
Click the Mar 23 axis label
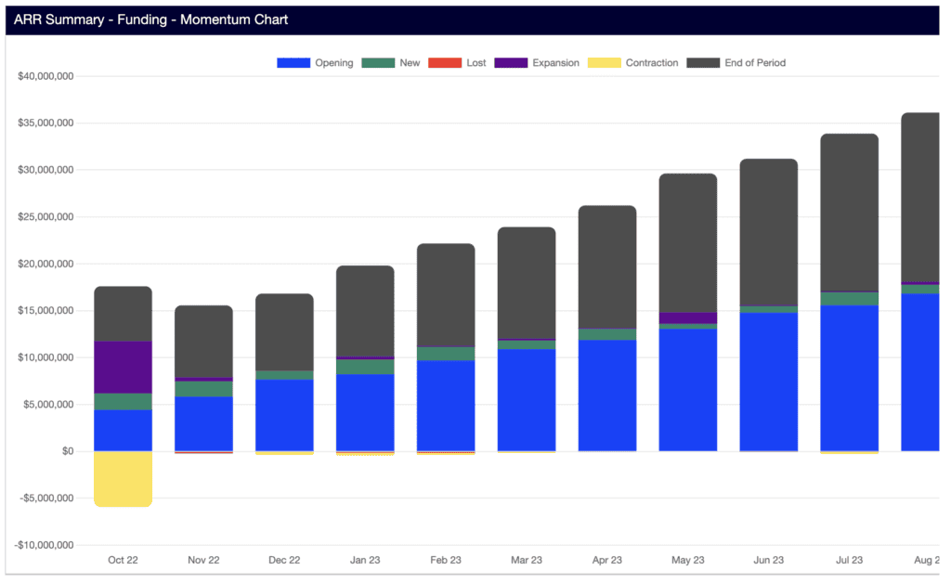click(x=527, y=560)
